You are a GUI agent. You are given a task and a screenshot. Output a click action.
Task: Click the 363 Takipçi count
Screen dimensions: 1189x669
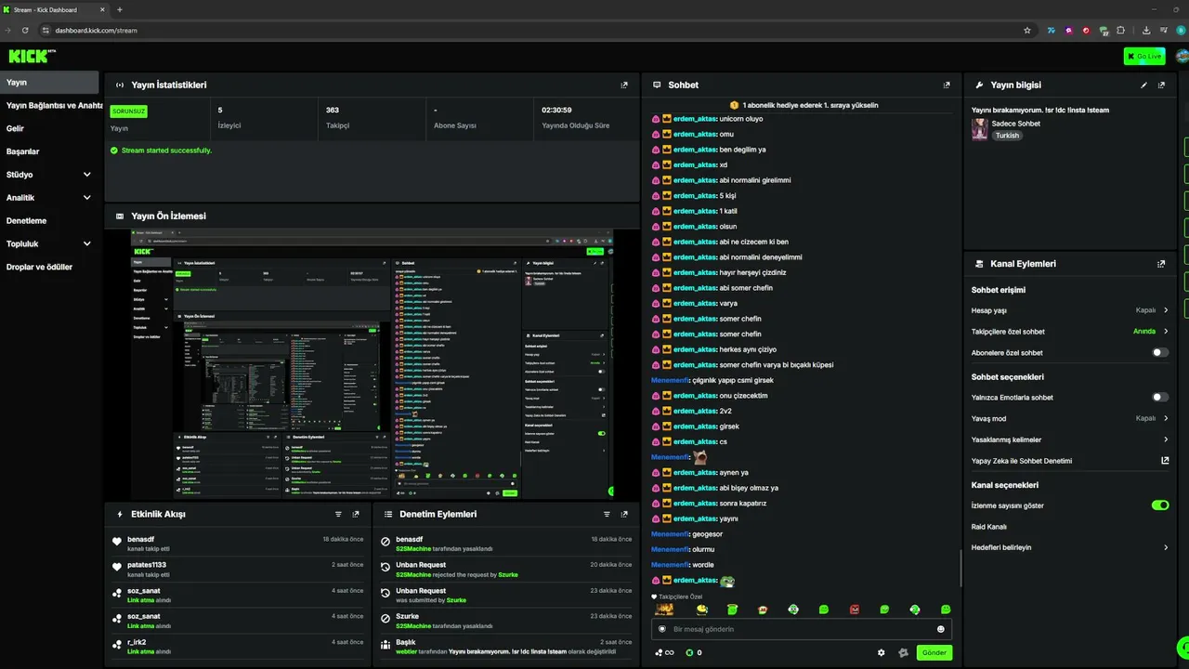click(x=333, y=110)
